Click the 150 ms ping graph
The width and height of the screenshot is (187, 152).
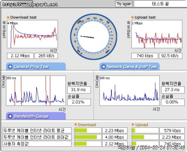pos(36,91)
